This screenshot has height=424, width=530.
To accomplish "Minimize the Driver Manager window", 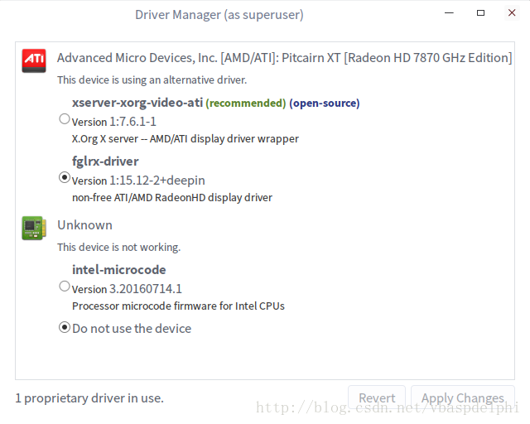I will coord(449,13).
